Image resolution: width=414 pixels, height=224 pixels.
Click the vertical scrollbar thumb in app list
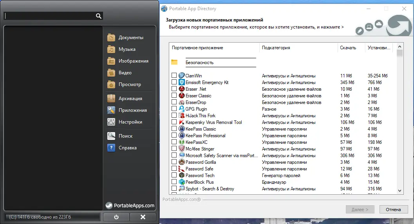coord(400,53)
